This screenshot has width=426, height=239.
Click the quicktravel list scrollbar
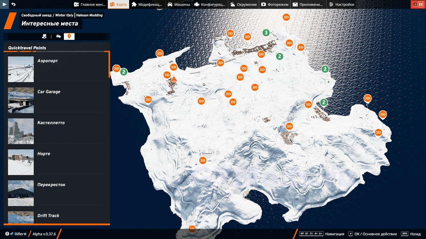tap(109, 65)
